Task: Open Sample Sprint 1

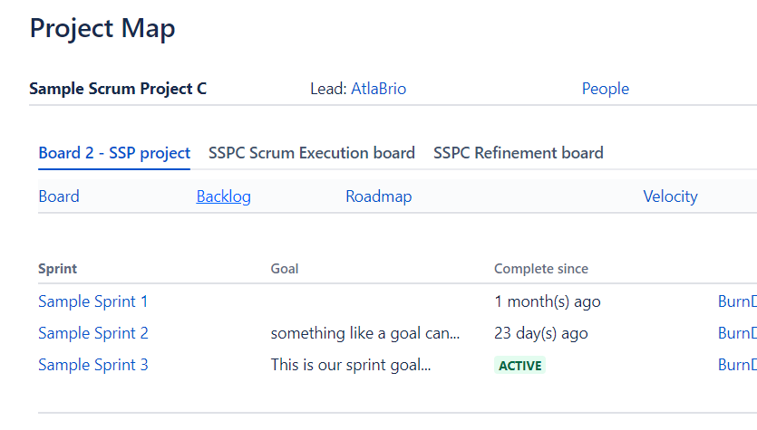Action: pyautogui.click(x=93, y=301)
